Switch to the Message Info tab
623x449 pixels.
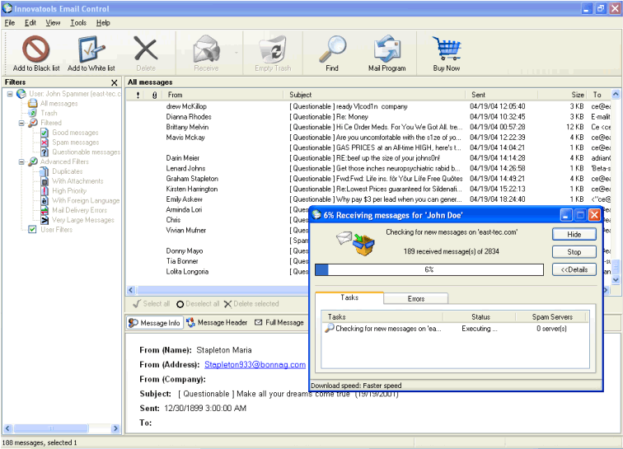155,323
